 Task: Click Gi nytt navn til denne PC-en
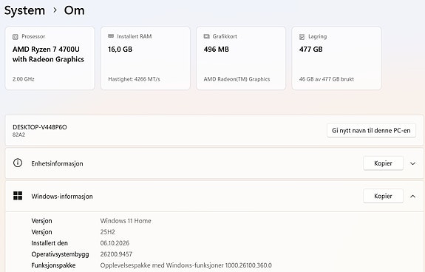tap(371, 130)
